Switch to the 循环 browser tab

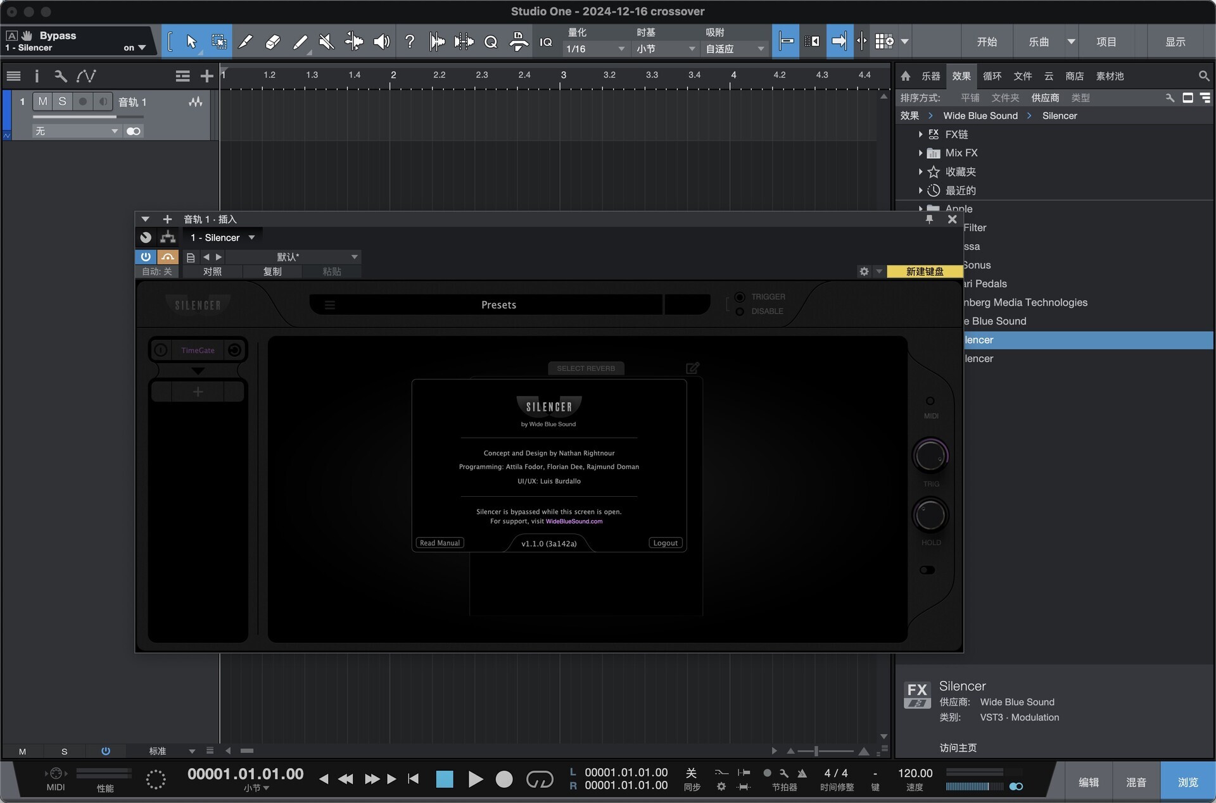pos(992,76)
